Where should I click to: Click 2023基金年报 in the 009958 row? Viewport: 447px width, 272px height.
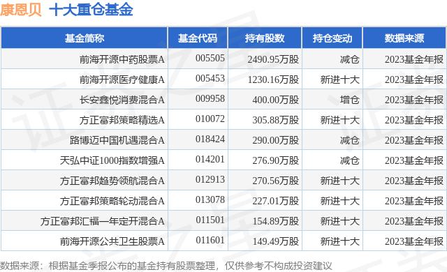tap(414, 100)
